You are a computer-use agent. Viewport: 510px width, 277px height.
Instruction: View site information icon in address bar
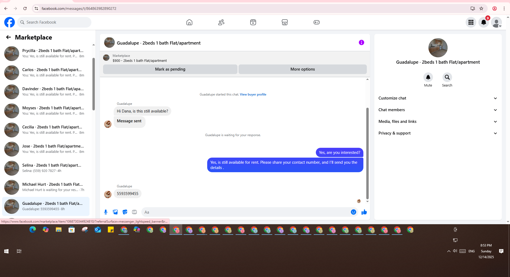(x=36, y=8)
